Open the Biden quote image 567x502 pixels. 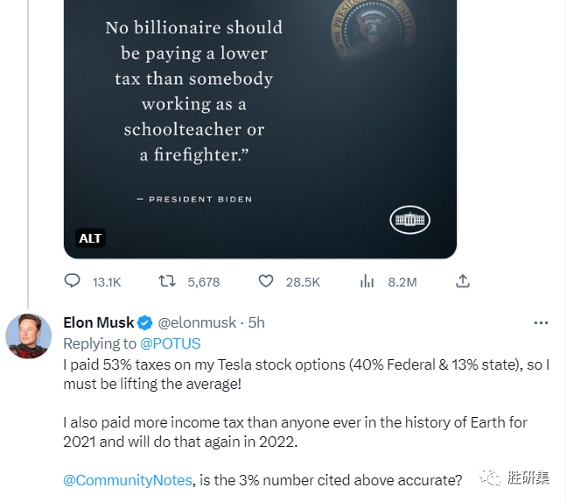pyautogui.click(x=260, y=123)
